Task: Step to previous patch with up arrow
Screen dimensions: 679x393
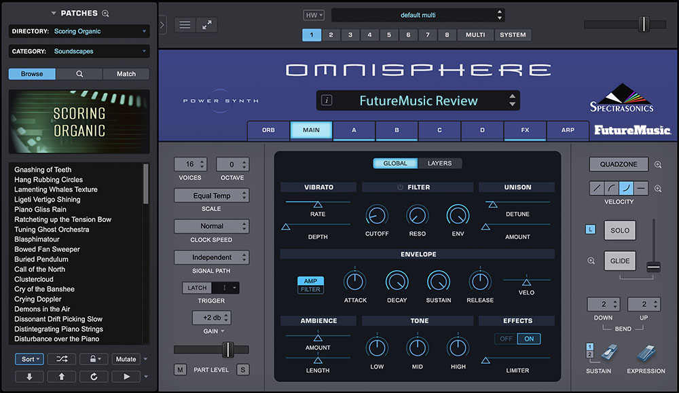Action: (x=62, y=377)
